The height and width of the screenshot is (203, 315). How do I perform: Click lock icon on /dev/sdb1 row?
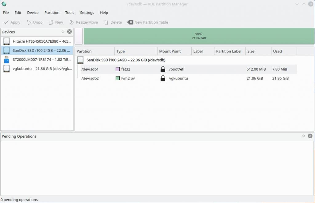pos(163,69)
